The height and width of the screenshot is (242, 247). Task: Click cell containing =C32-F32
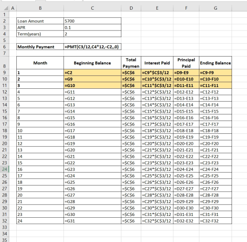click(x=216, y=221)
